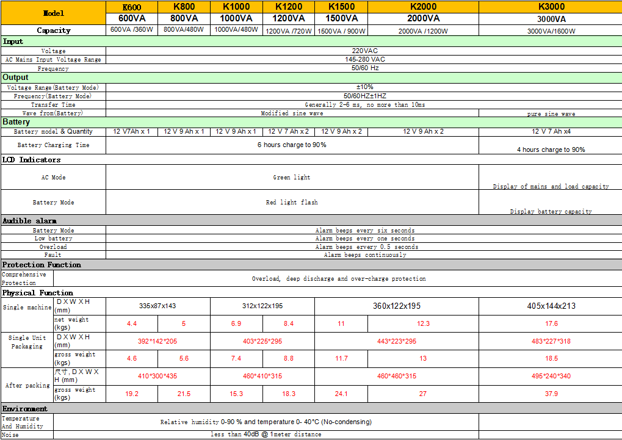Click the "12 V7Ah x 1" battery cell
622x440 pixels.
coord(132,131)
